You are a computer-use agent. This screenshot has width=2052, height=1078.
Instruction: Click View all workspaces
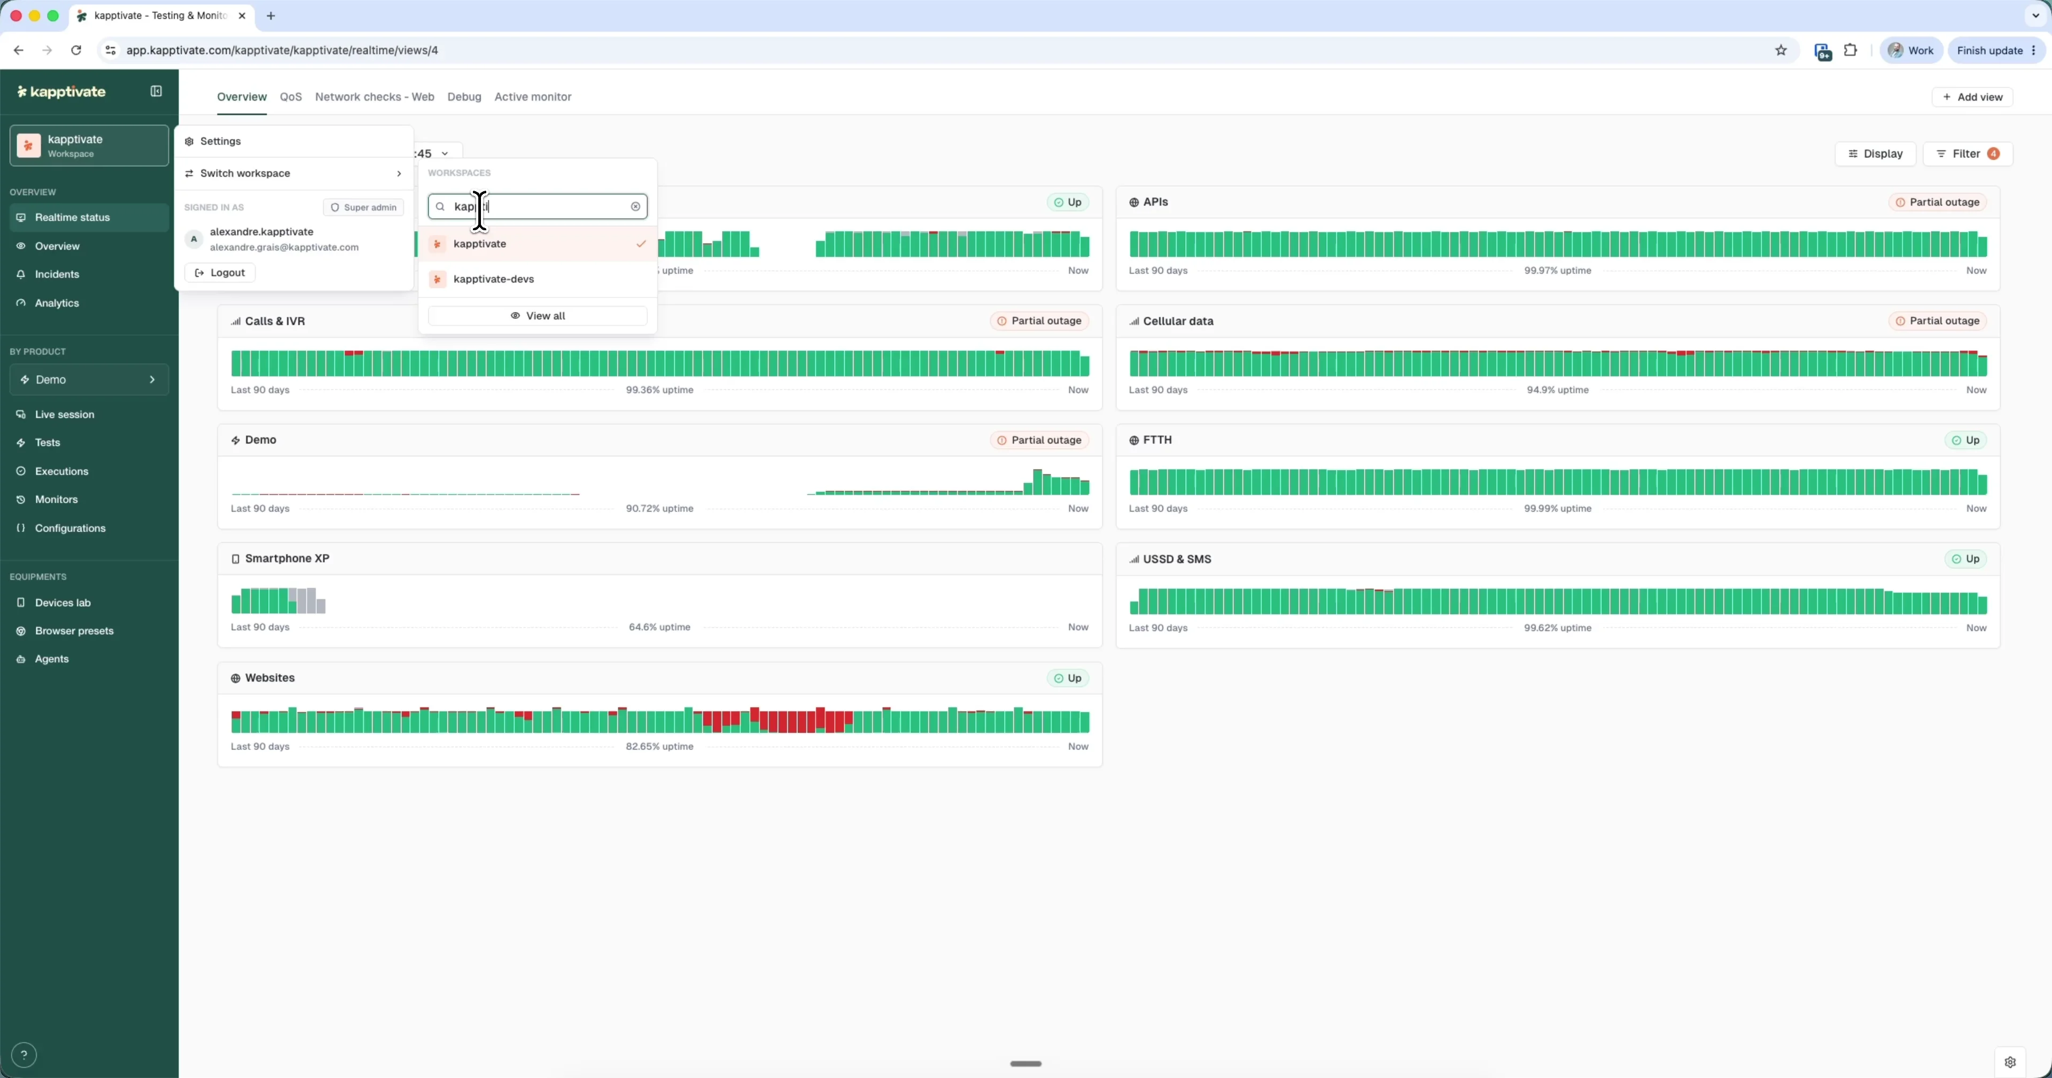click(538, 316)
